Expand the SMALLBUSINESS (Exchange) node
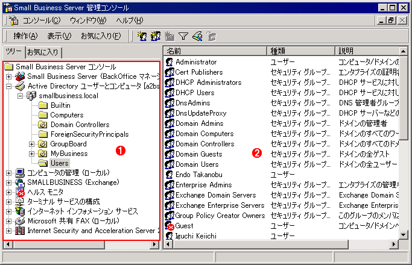 [8, 182]
